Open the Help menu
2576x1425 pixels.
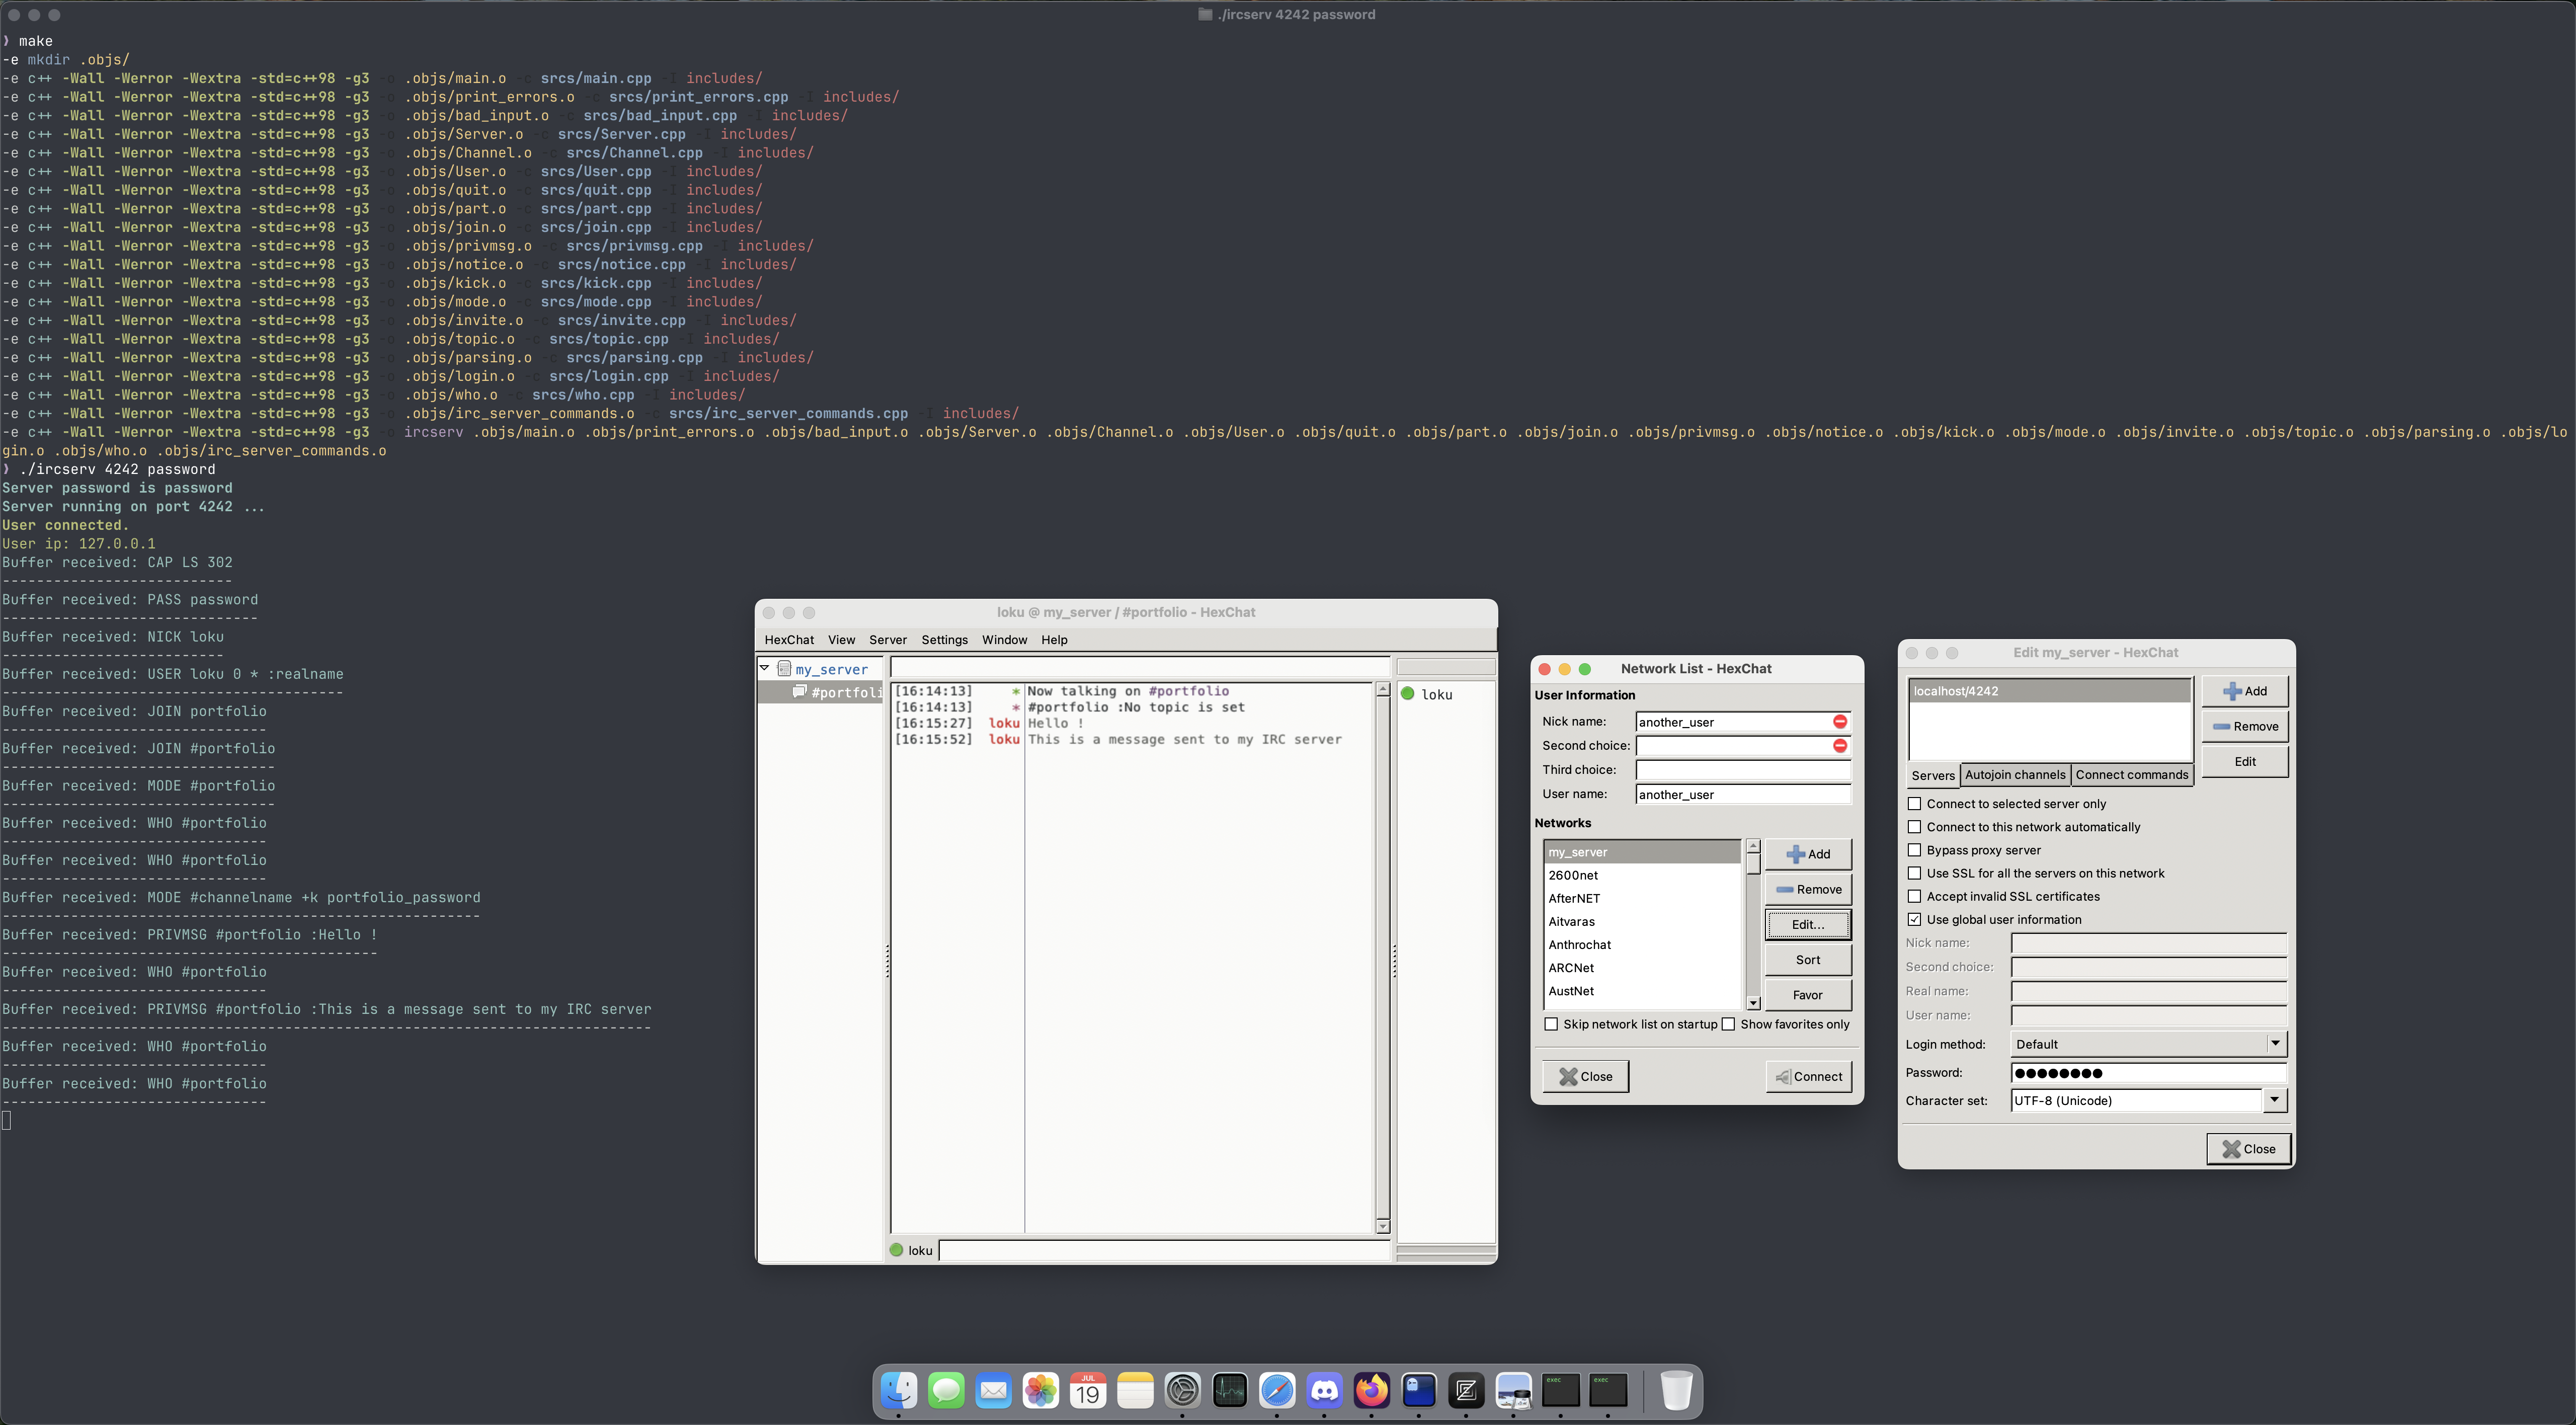pos(1054,639)
